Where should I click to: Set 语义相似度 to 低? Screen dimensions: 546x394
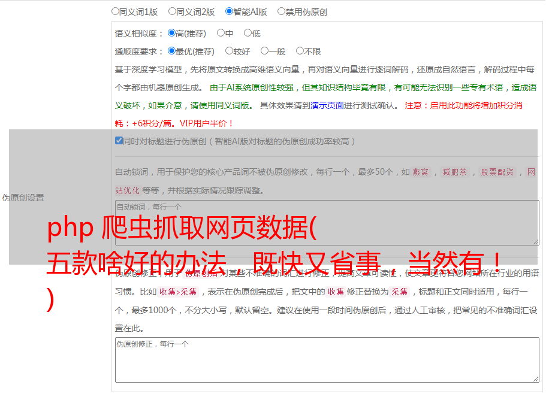pos(248,33)
